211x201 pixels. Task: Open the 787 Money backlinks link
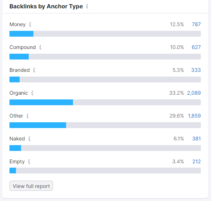(x=196, y=24)
